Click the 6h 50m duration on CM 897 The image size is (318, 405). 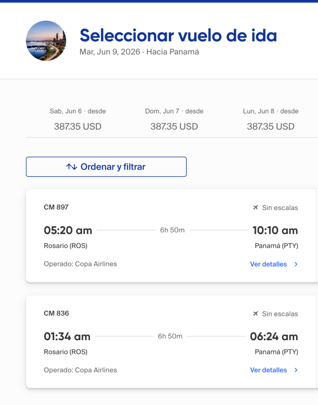coord(172,230)
